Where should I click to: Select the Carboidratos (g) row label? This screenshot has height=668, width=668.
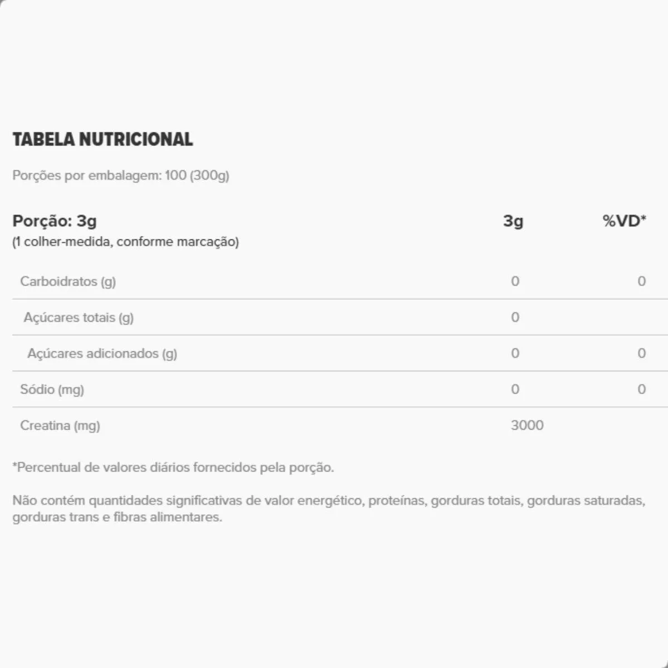[x=68, y=281]
